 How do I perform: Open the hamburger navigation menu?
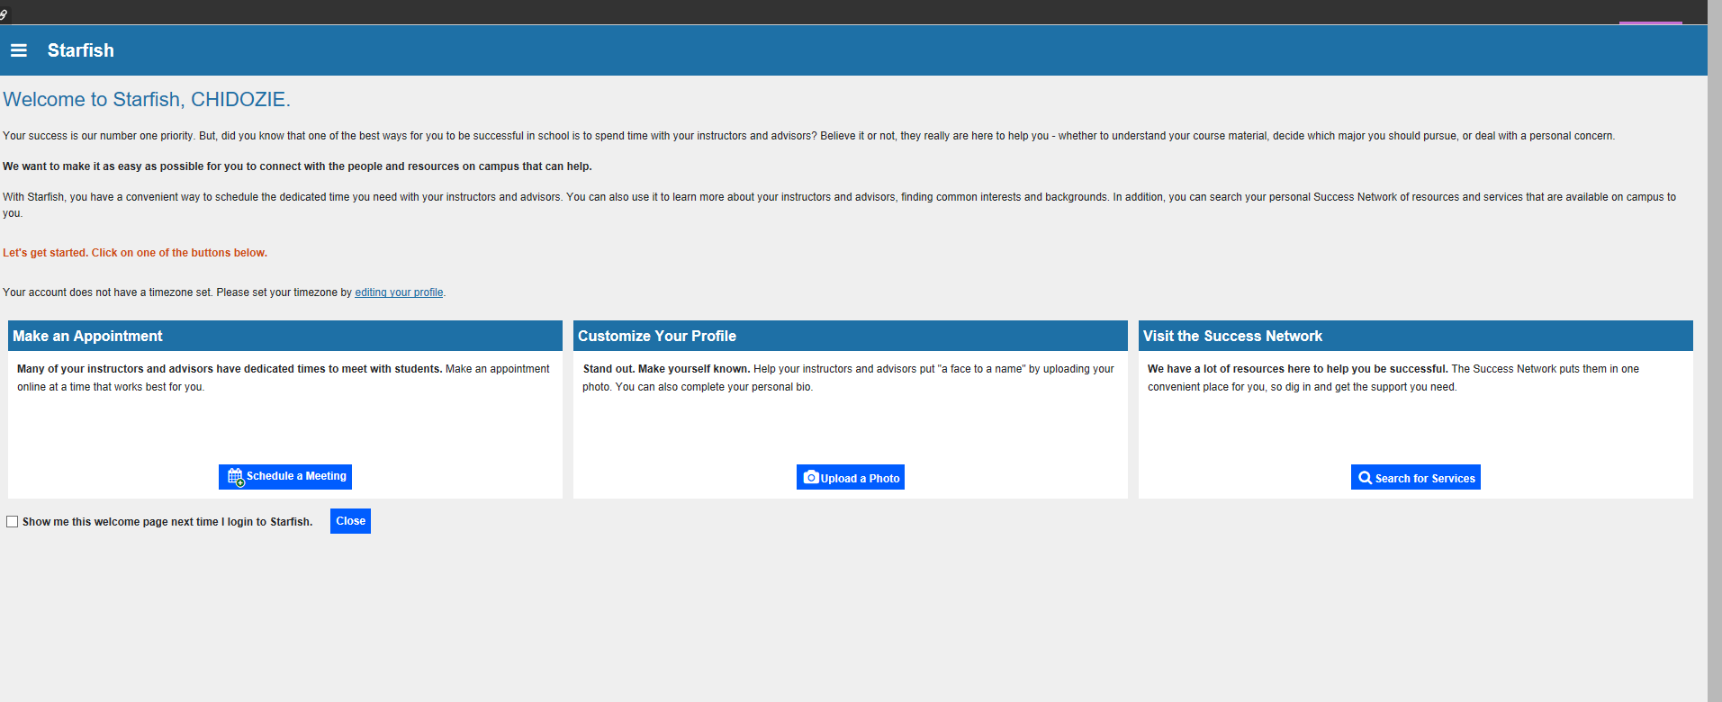19,50
